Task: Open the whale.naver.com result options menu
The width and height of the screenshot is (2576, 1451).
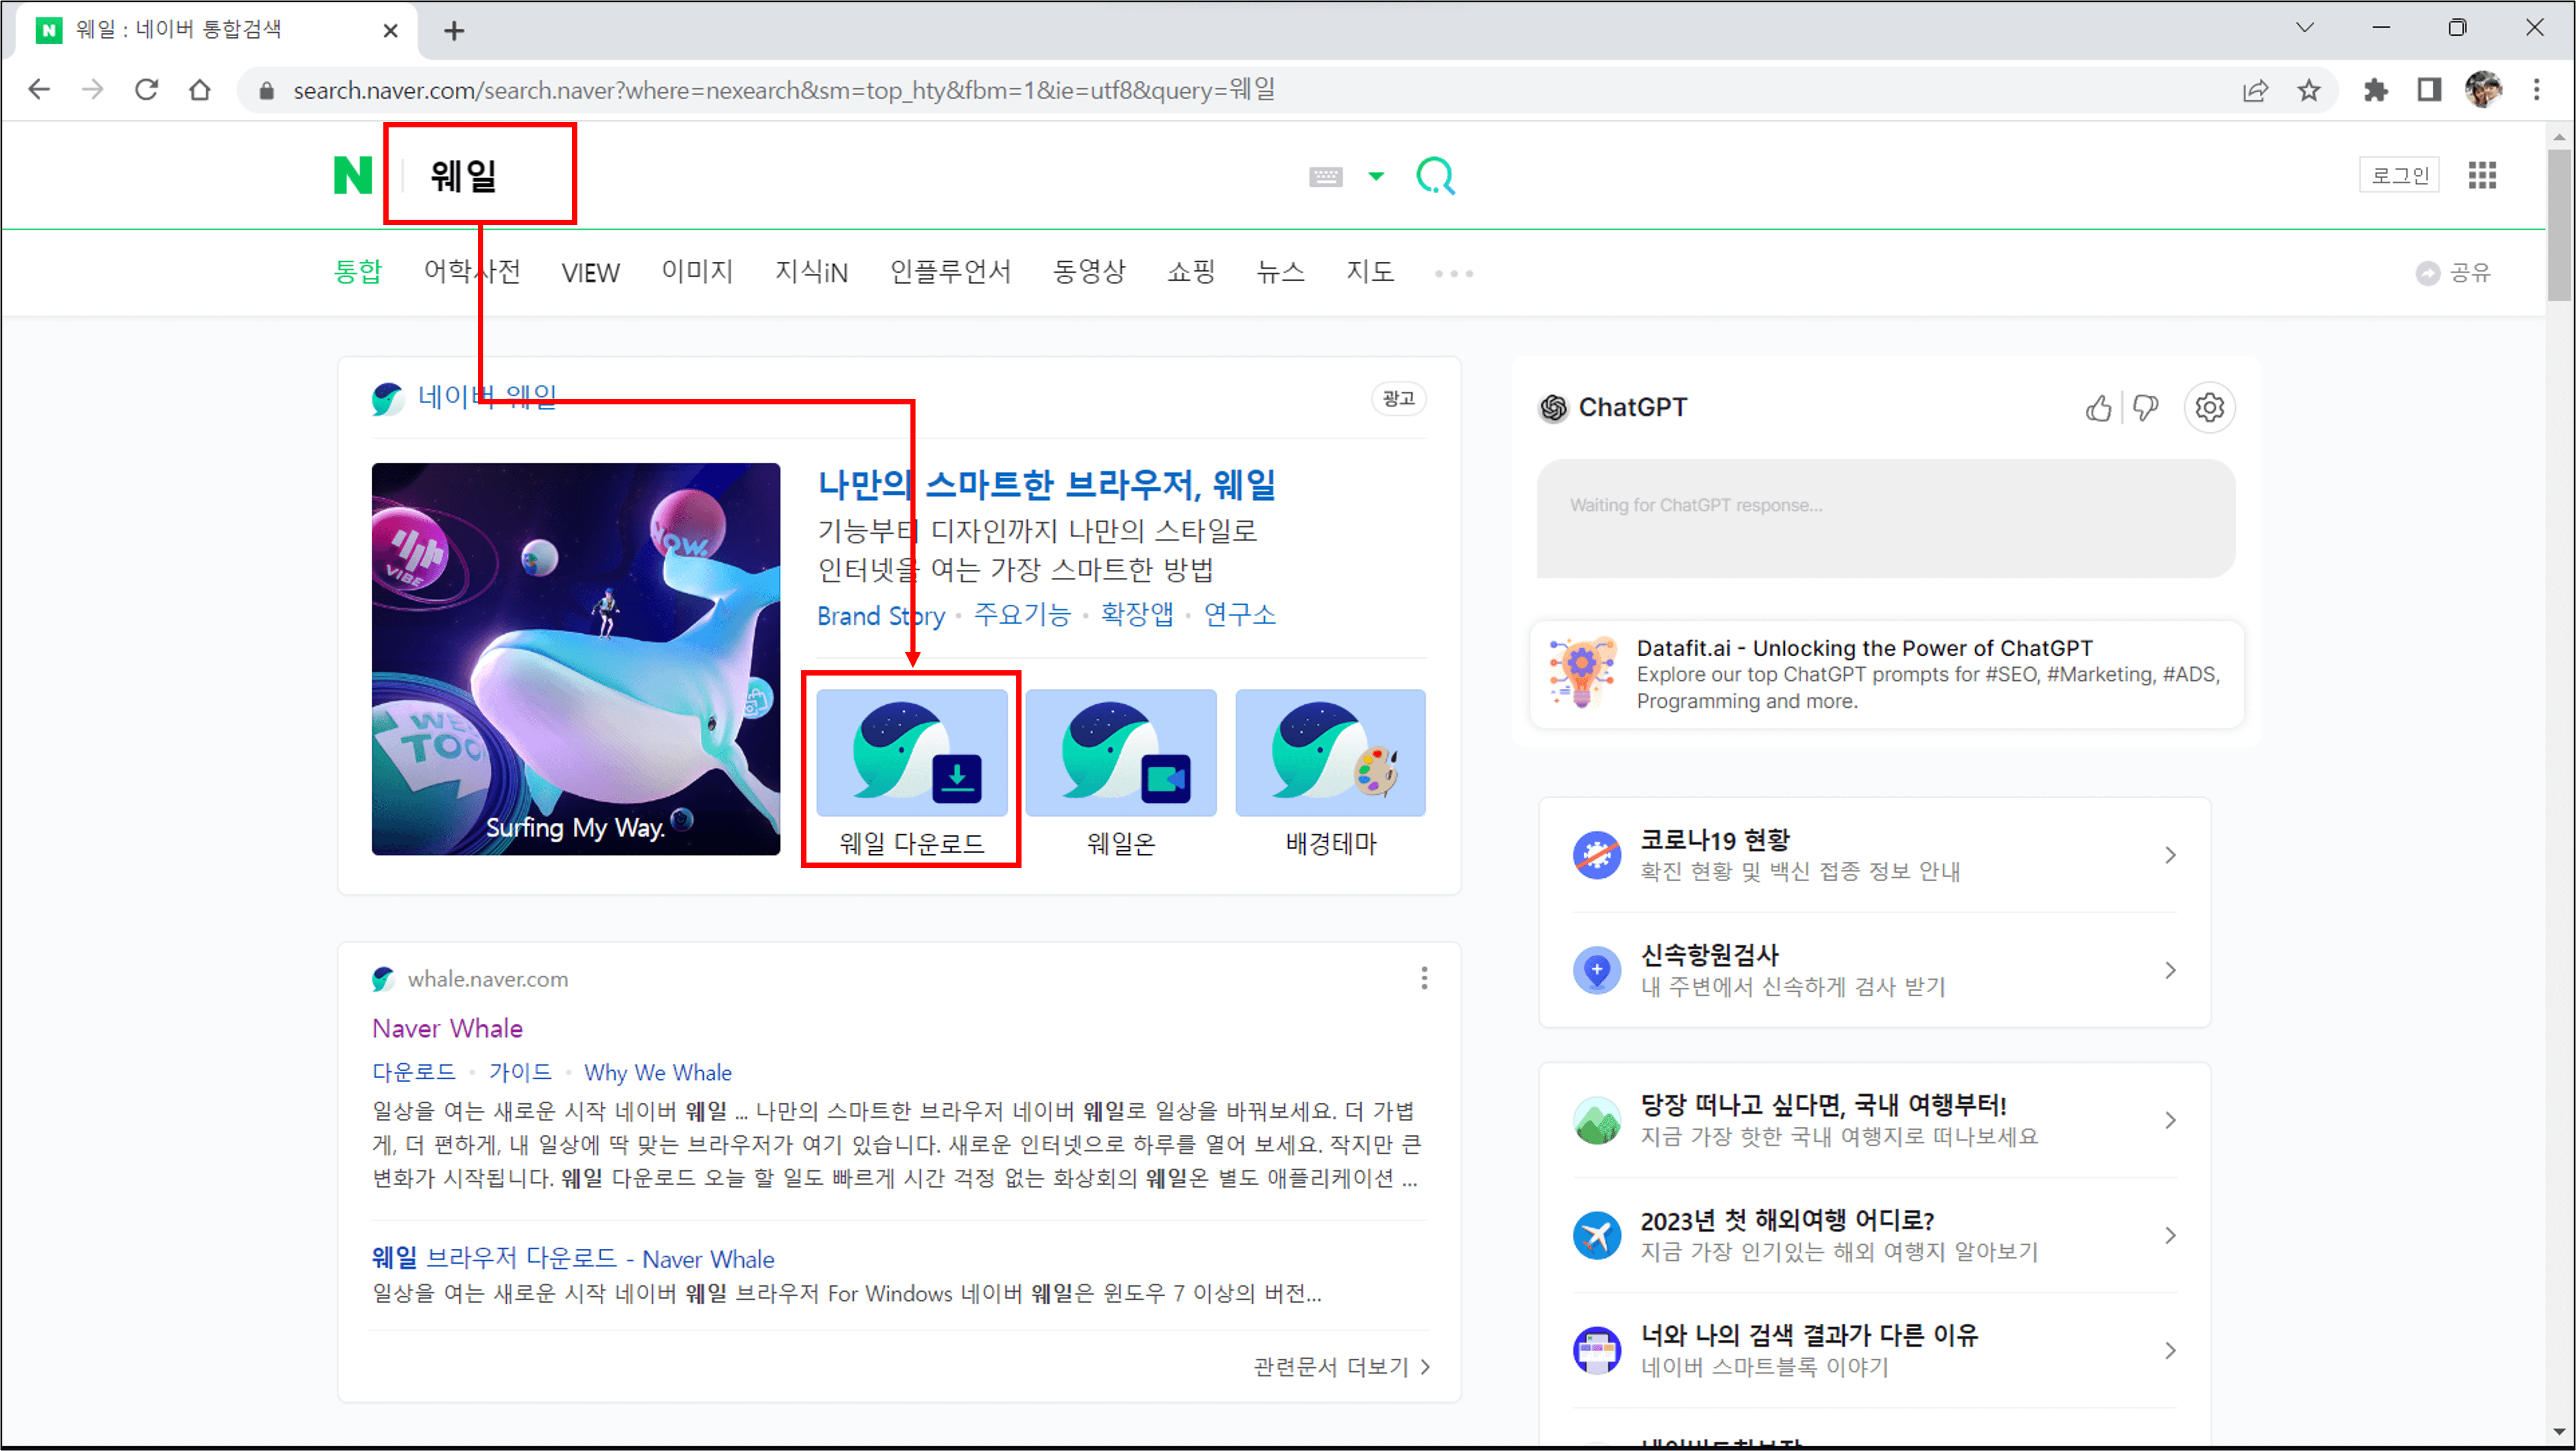Action: (1424, 978)
